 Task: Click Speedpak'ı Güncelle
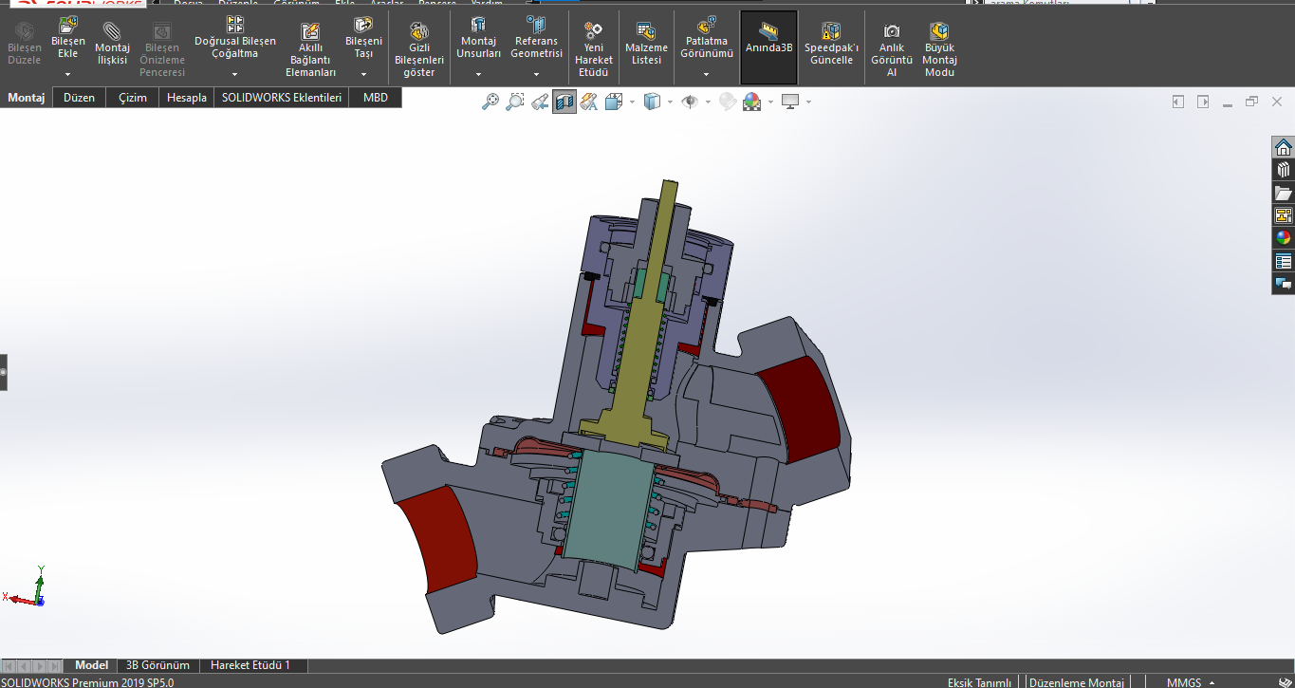point(831,44)
